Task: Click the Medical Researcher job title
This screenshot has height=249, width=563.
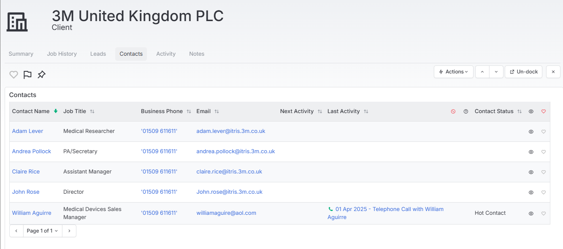Action: (89, 131)
